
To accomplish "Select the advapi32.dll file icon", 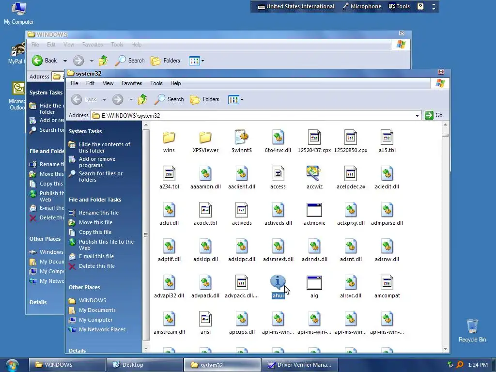I will (169, 282).
